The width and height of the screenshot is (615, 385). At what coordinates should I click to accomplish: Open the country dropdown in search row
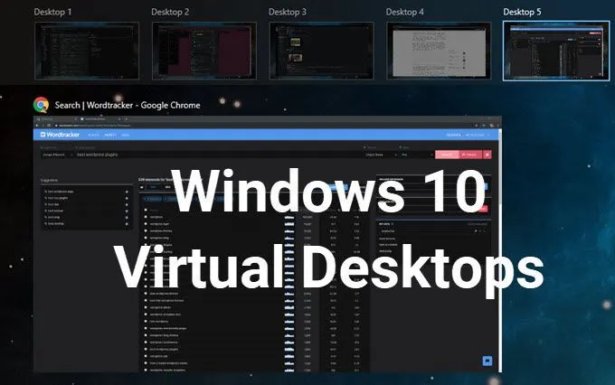coord(381,155)
